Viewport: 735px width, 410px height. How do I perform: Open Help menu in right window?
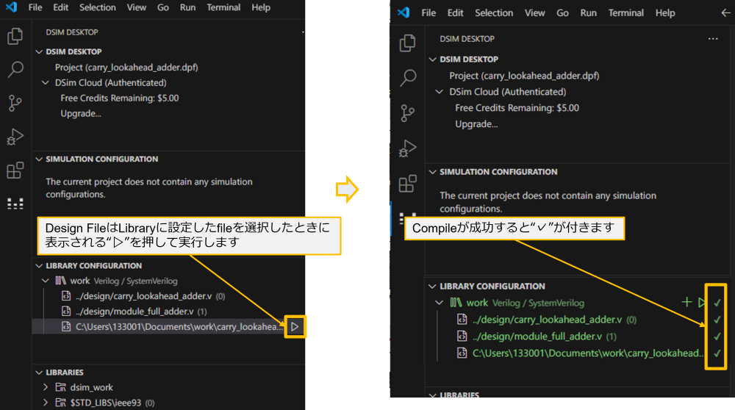click(x=665, y=12)
